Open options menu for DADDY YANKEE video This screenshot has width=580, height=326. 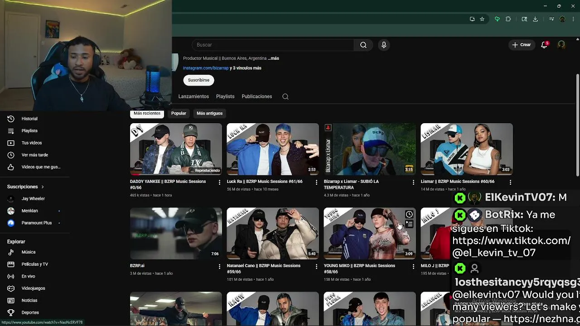coord(219,182)
